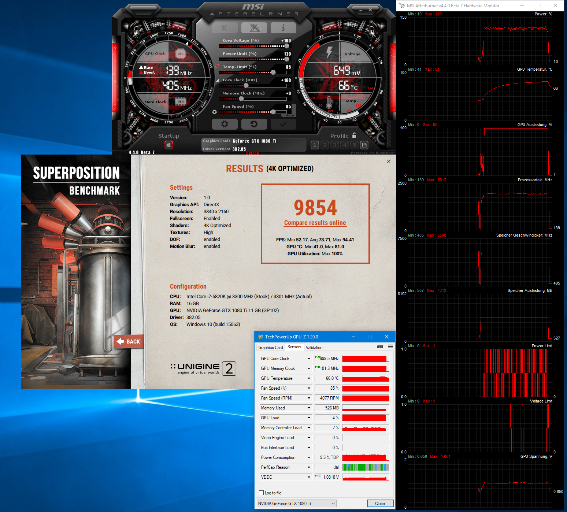The height and width of the screenshot is (512, 567).
Task: Select profile slot 4 in Afterburner
Action: 345,145
